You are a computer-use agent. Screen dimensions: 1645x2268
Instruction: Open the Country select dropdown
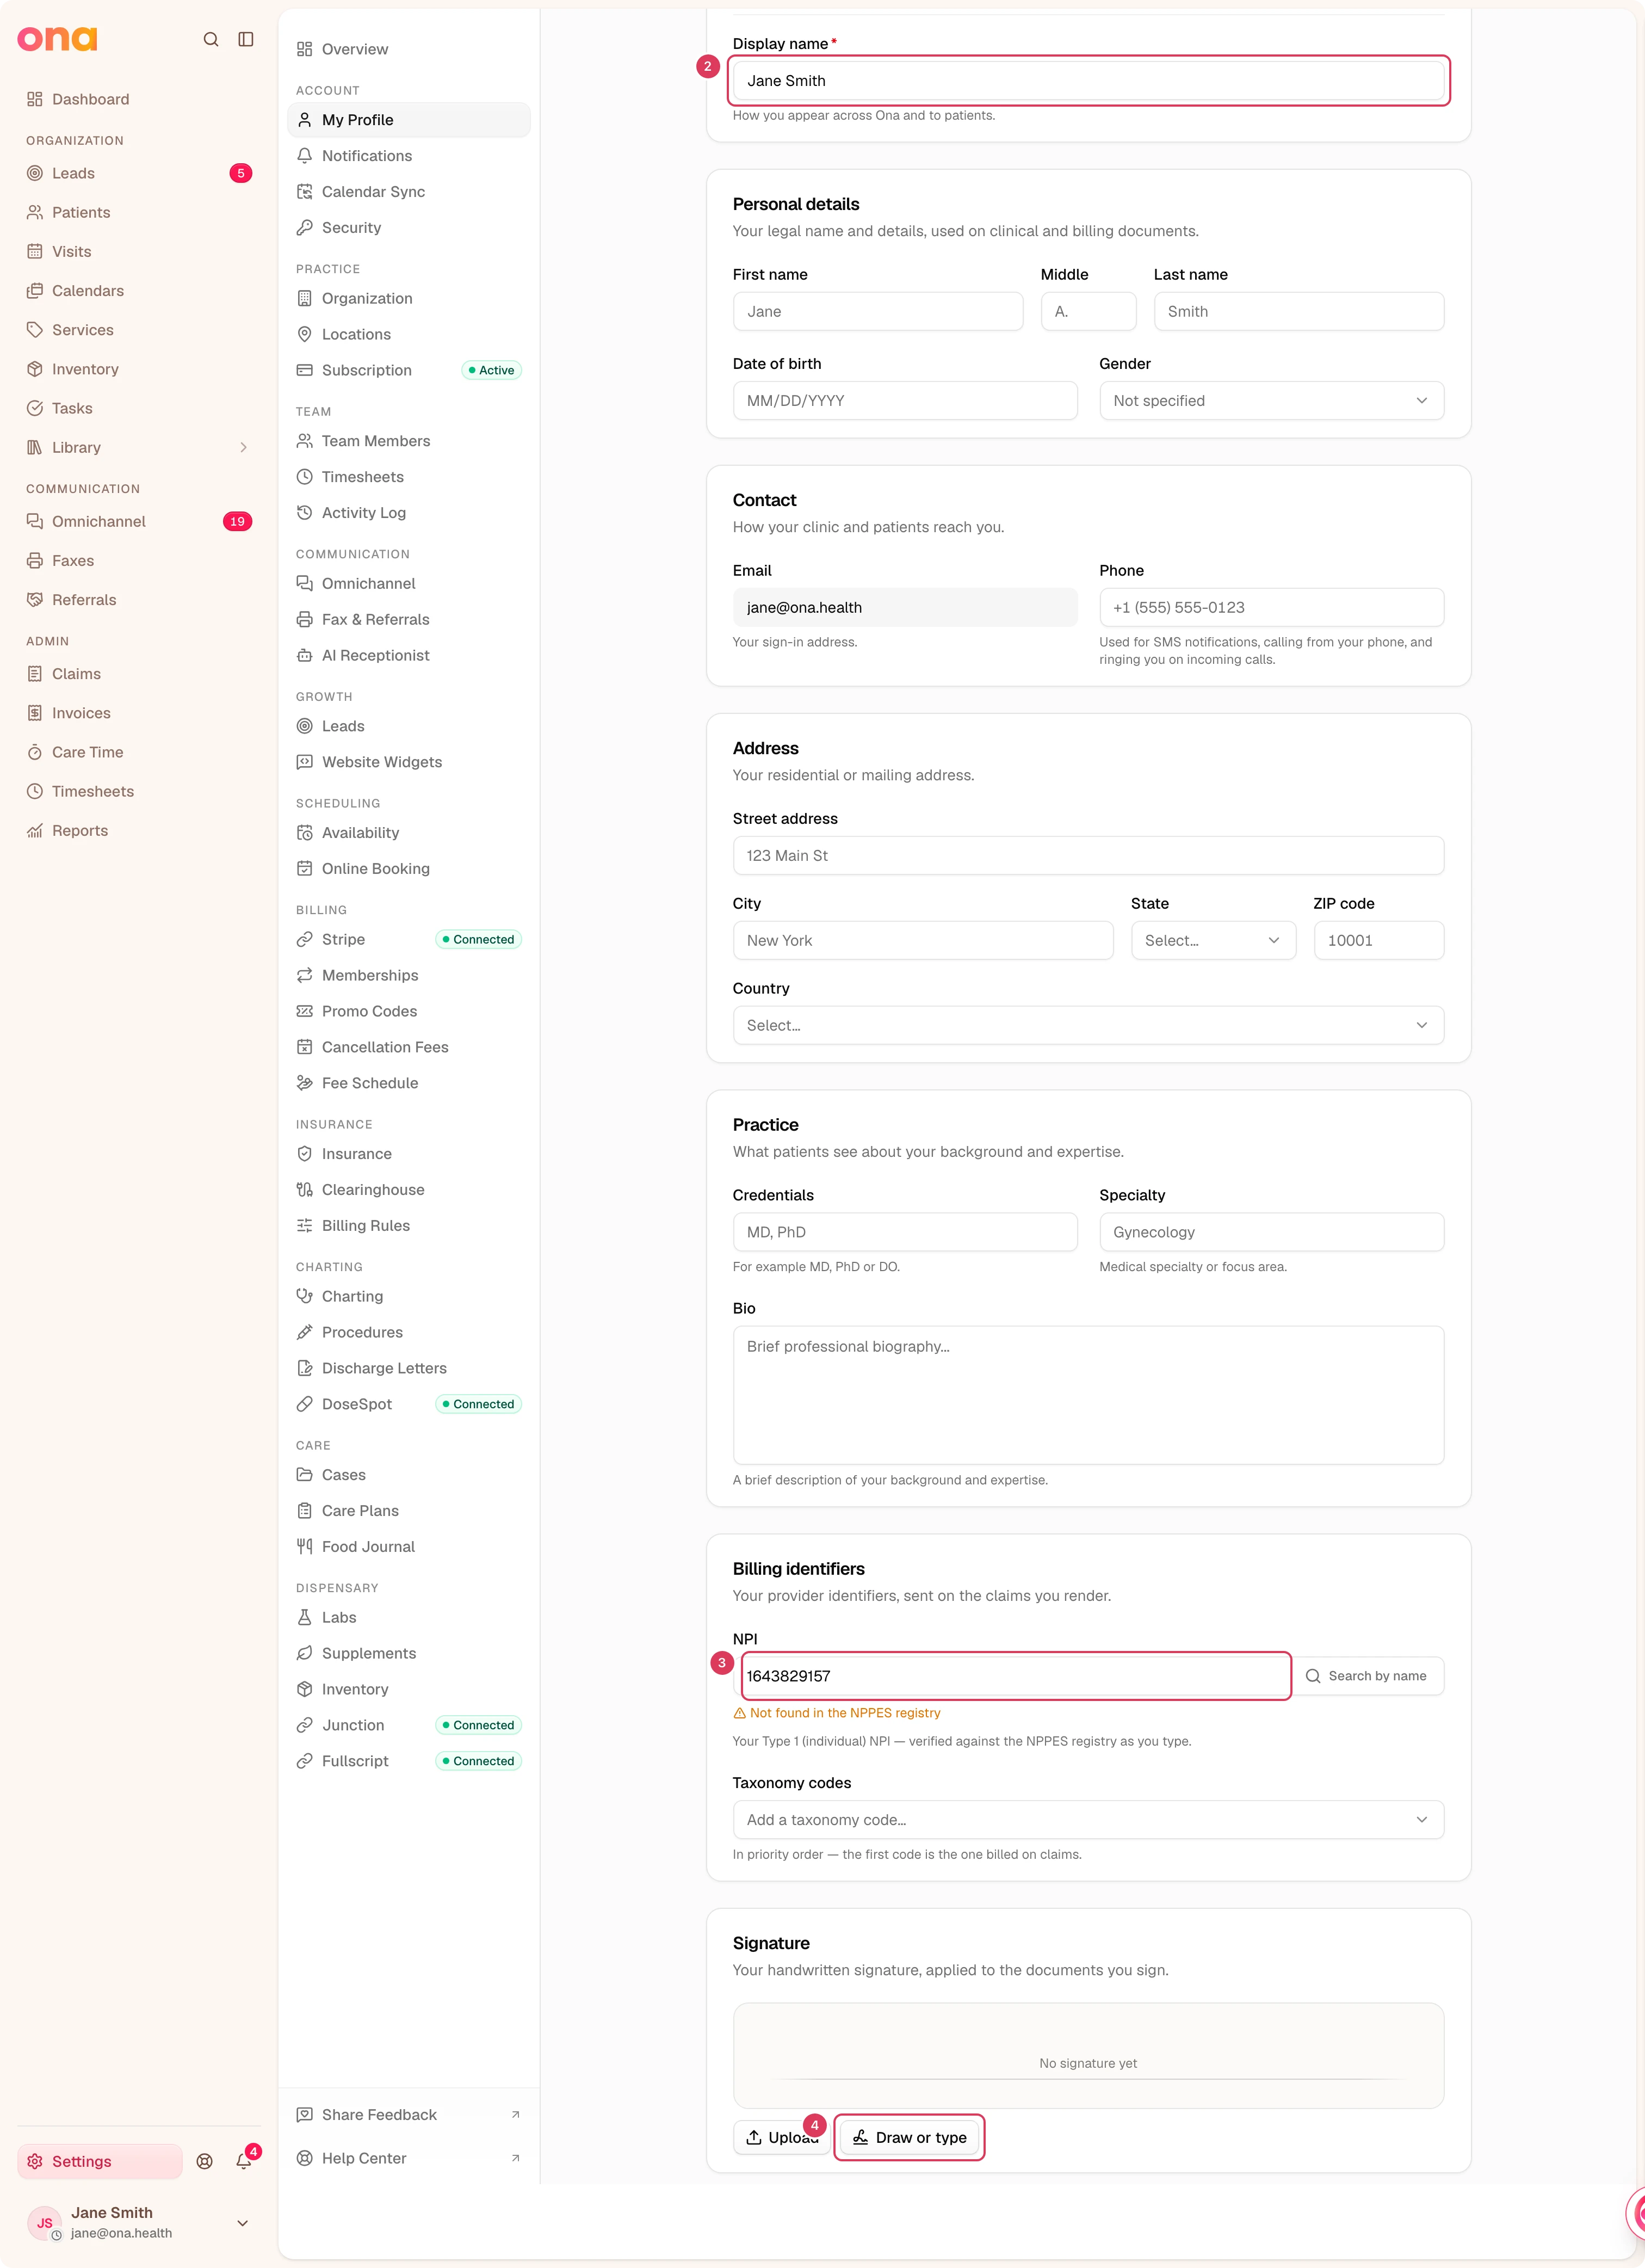(1088, 1025)
